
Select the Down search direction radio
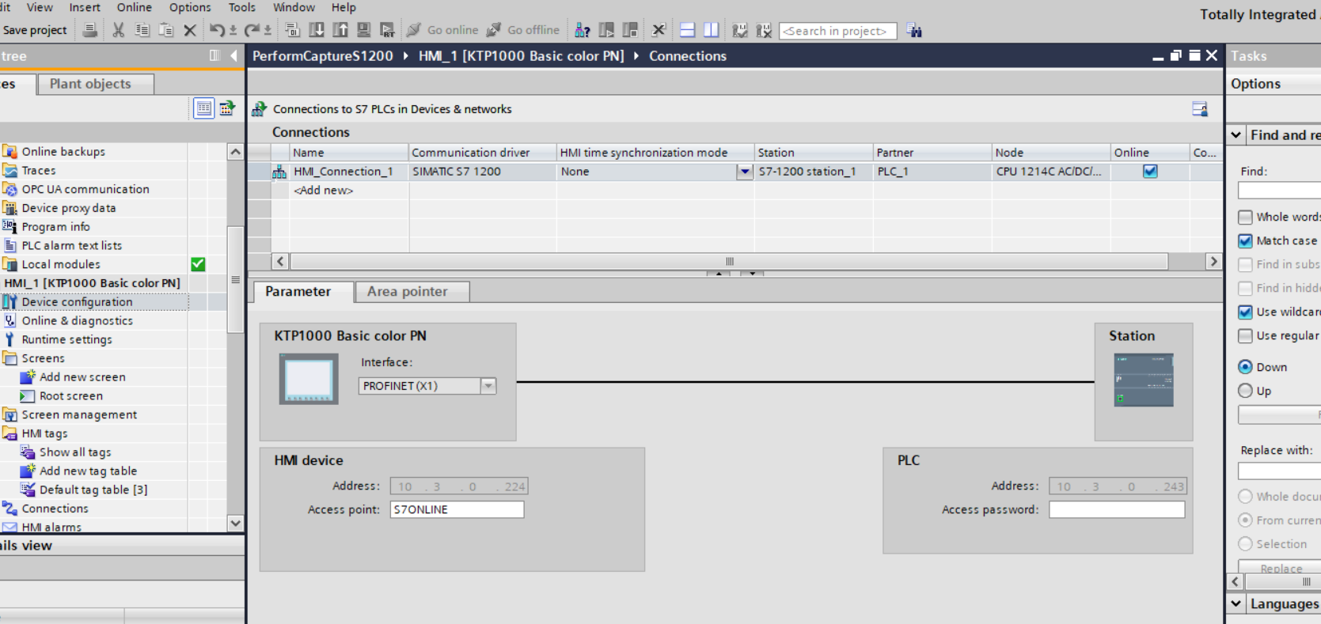1246,367
